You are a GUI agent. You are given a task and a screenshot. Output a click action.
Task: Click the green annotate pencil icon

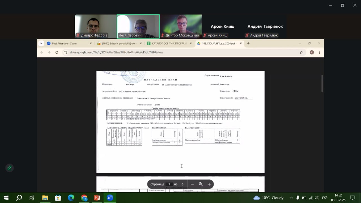(10, 168)
